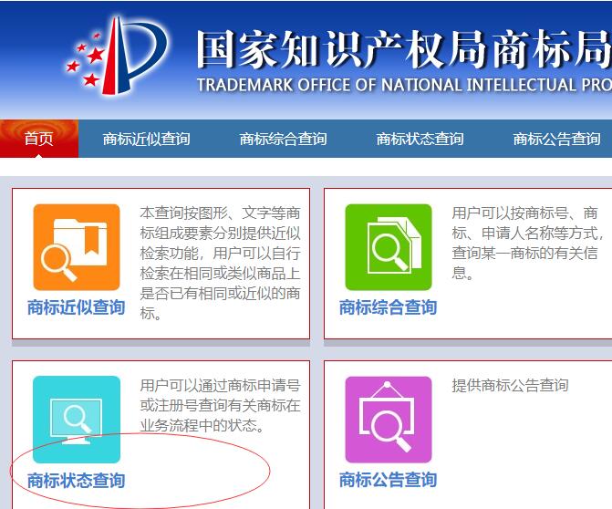Go to 商标状态查询 in the navigation bar

tap(420, 139)
